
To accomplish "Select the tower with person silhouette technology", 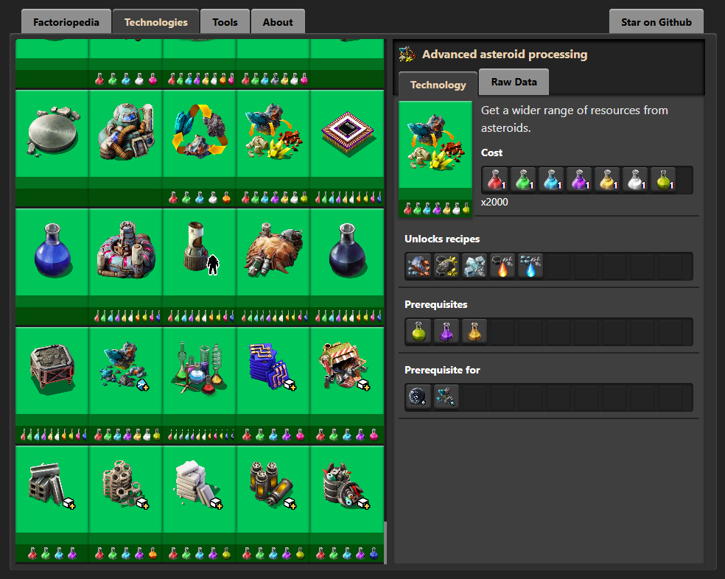I will [x=199, y=267].
